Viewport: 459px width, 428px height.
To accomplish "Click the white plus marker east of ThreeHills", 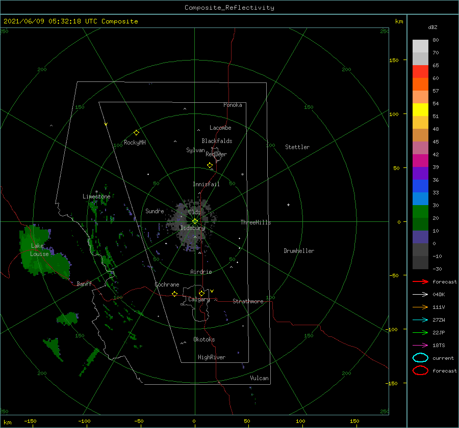I will pos(288,205).
